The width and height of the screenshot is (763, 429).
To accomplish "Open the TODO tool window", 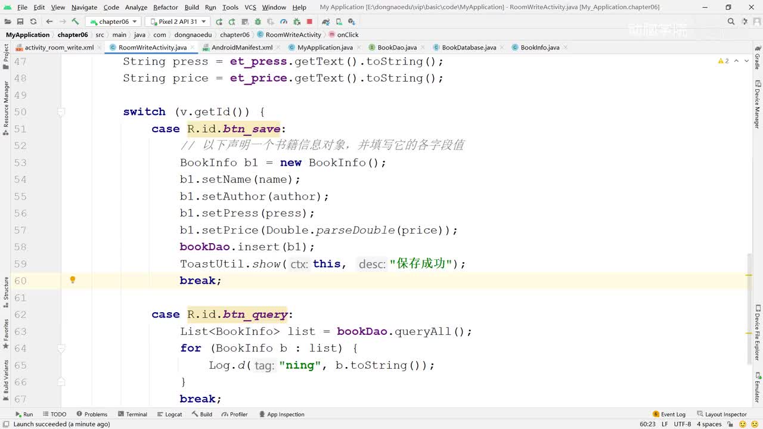I will tap(54, 414).
